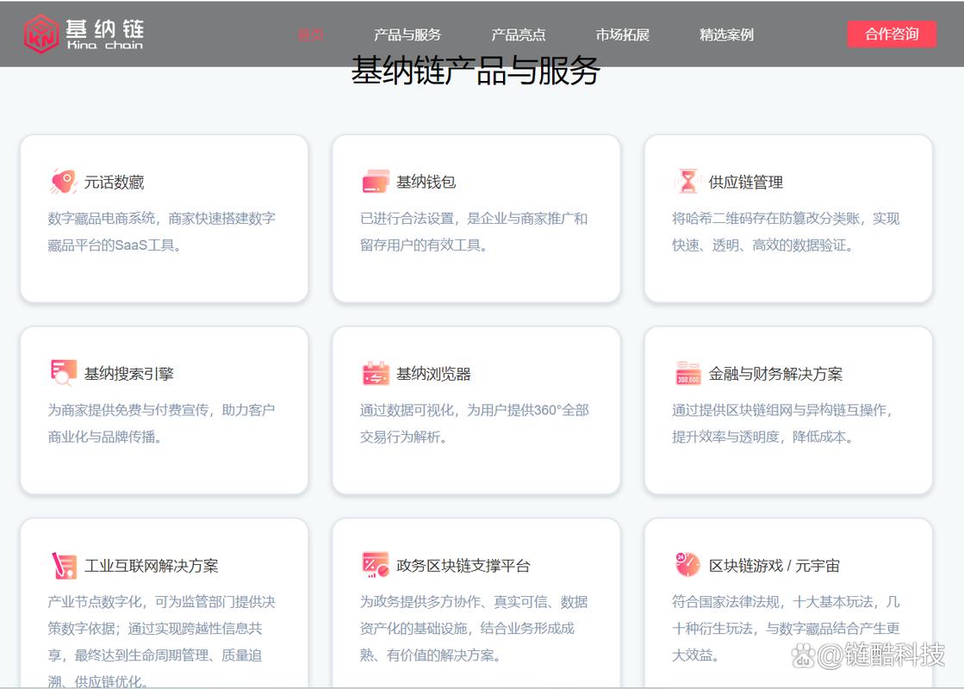Open the 基纳搜索引擎 card title
This screenshot has height=689, width=964.
(129, 374)
